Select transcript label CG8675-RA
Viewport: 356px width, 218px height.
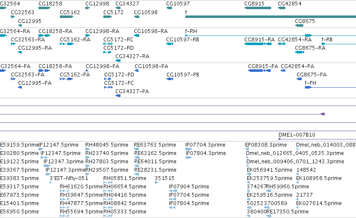coord(310,48)
